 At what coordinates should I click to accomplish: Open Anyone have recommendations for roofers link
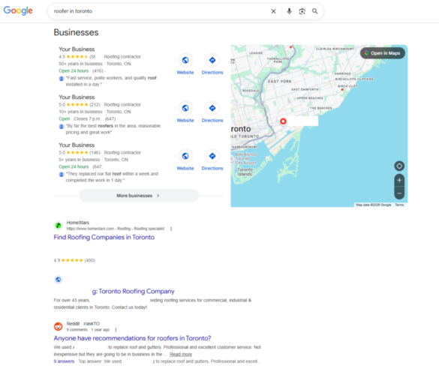pos(132,338)
